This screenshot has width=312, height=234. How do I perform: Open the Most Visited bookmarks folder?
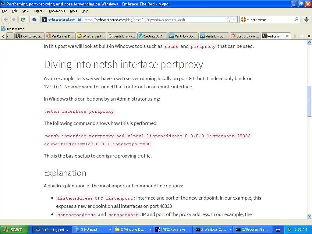pyautogui.click(x=13, y=29)
